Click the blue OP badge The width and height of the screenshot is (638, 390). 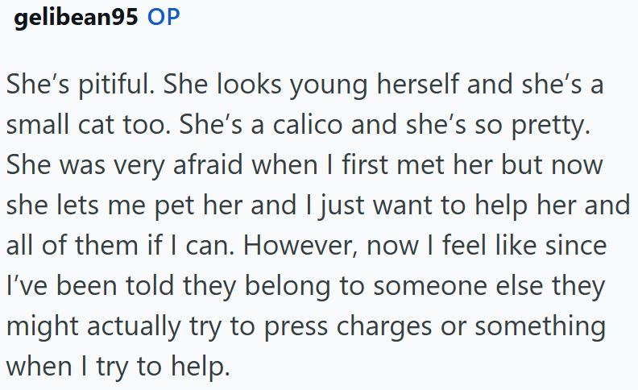pos(164,18)
